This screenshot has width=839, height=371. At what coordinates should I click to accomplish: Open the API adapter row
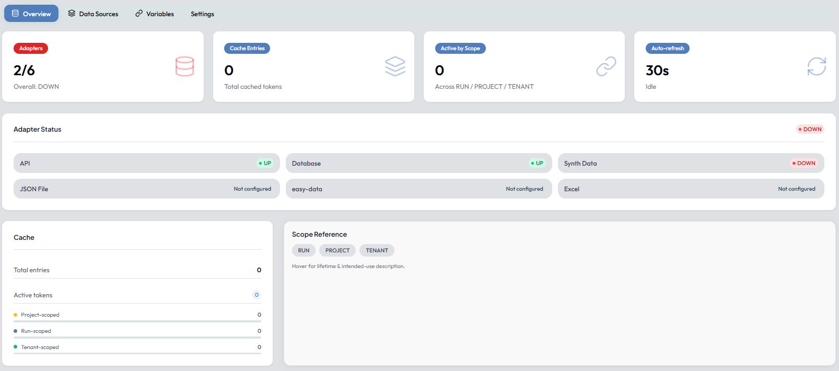pos(147,163)
